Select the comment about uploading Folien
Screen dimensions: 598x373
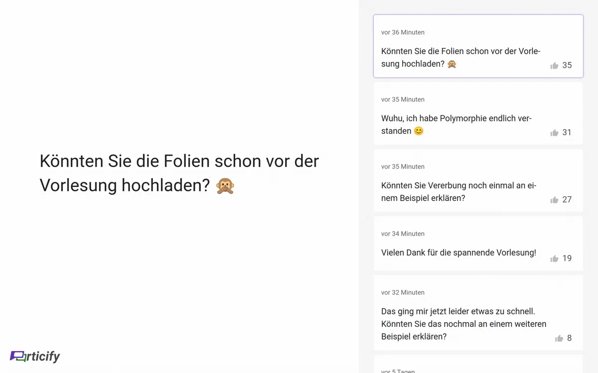click(461, 57)
